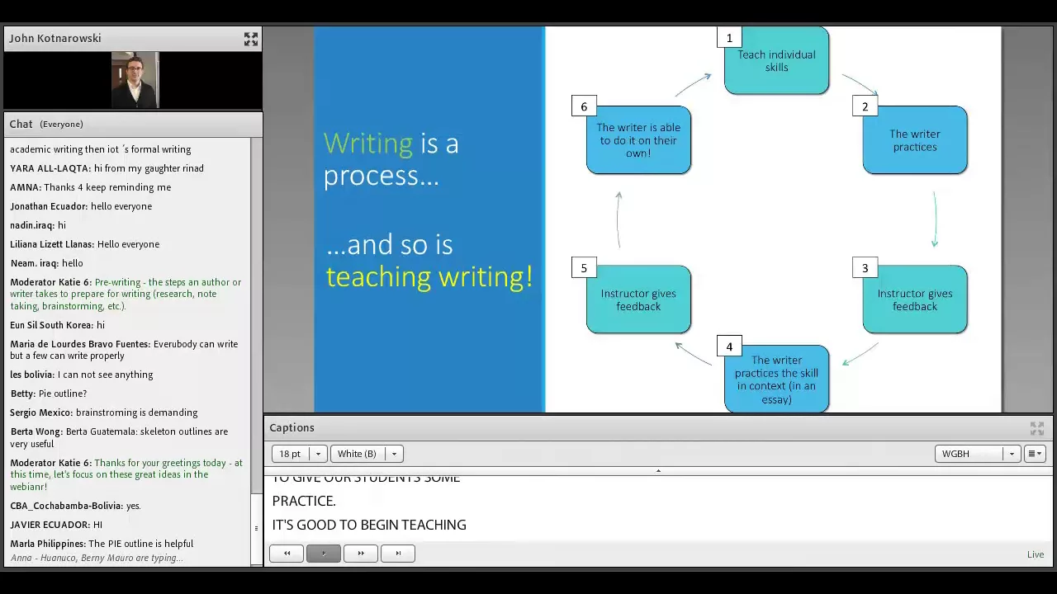Click Maria de Lourdes Bravo Fuentes message

(x=125, y=350)
